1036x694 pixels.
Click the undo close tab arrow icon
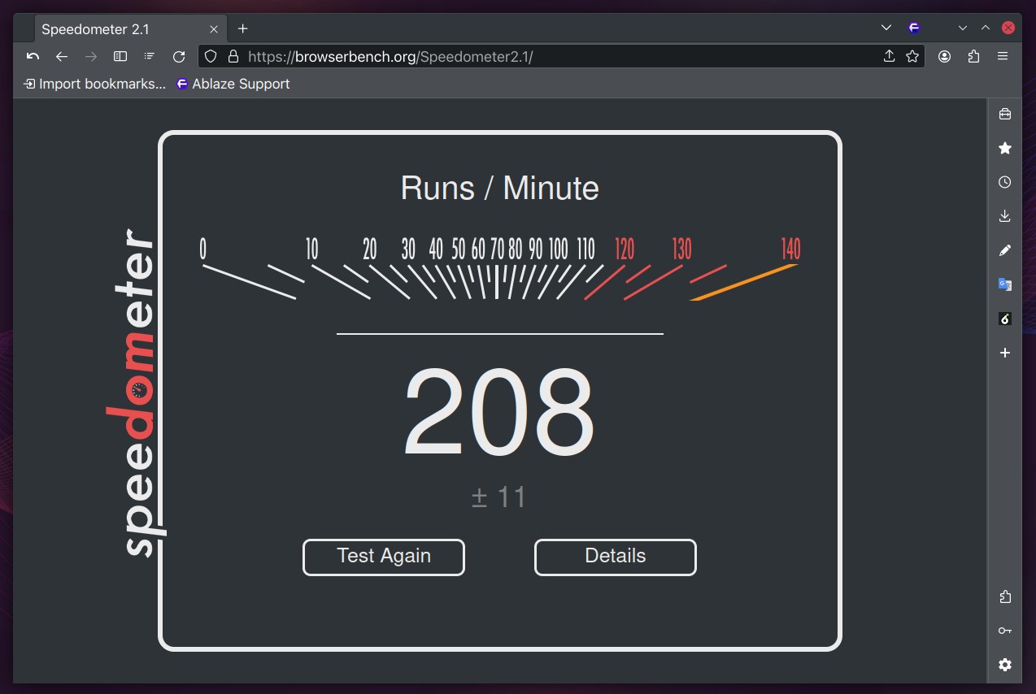pos(33,56)
